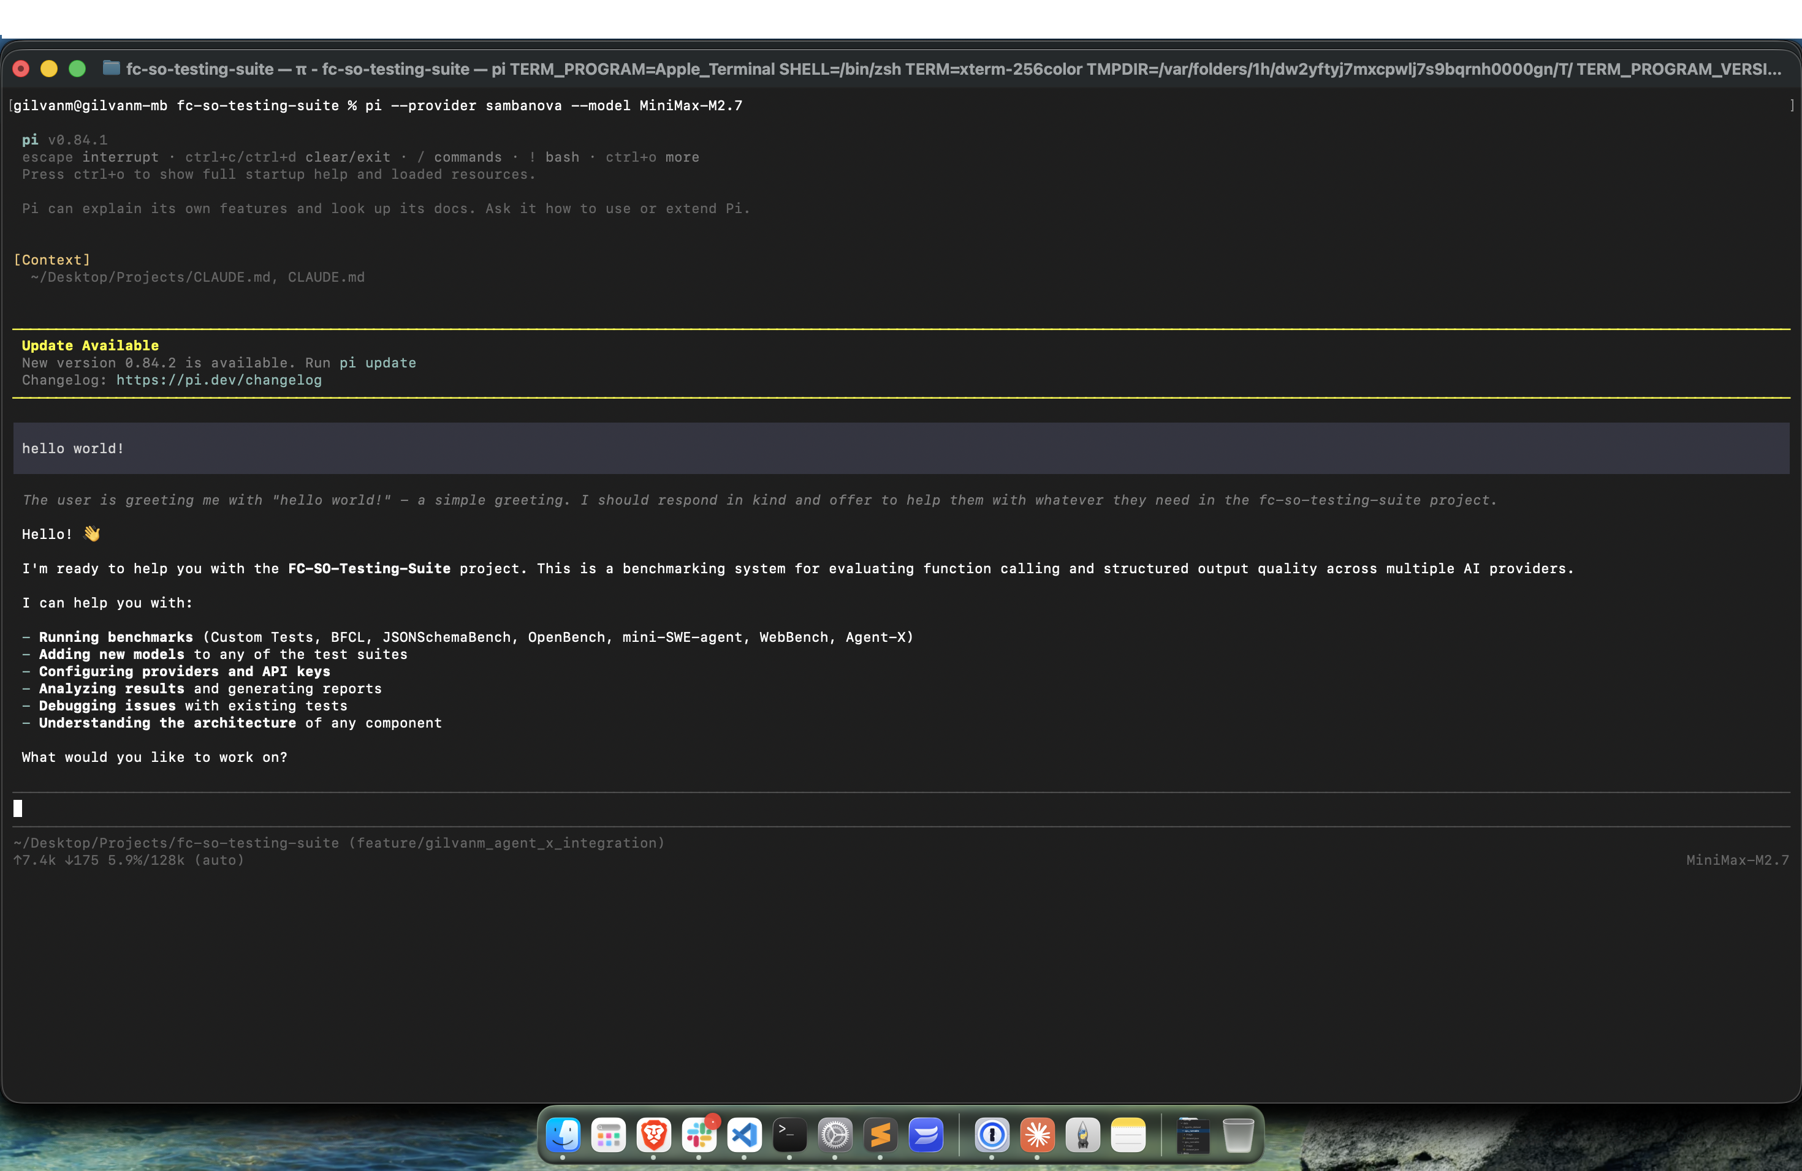Image resolution: width=1802 pixels, height=1171 pixels.
Task: Open System Settings from the Dock
Action: click(834, 1135)
